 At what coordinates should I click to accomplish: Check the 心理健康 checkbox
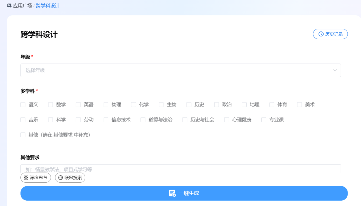coord(227,120)
